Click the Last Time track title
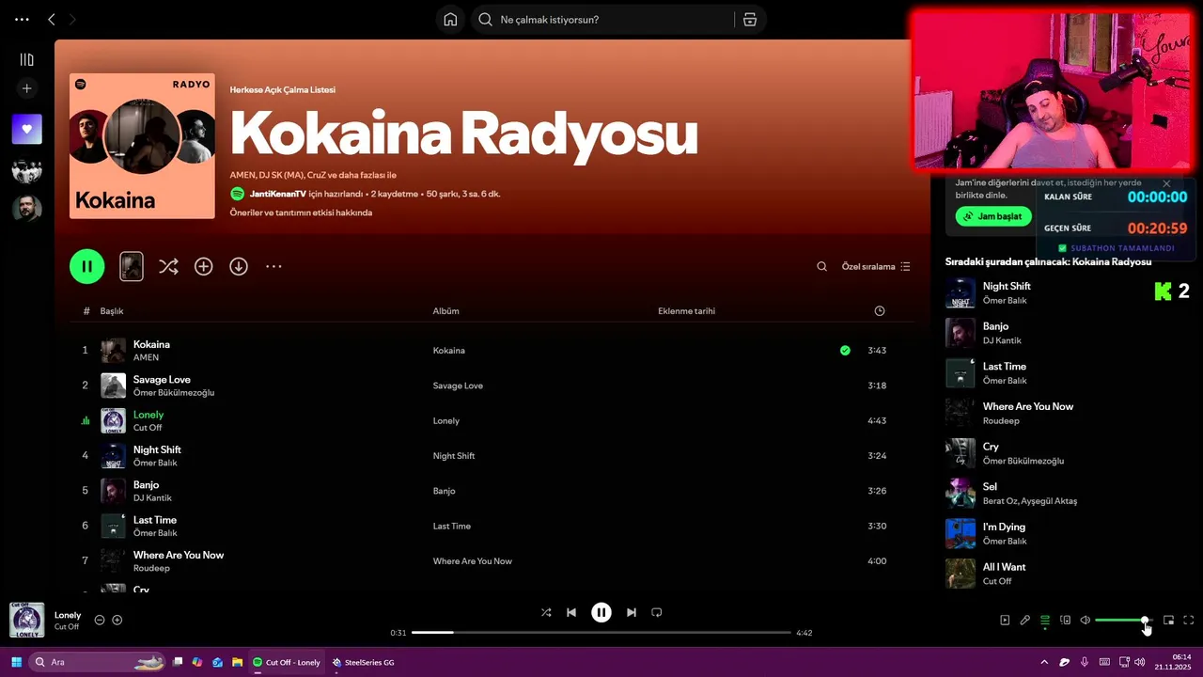Viewport: 1203px width, 677px height. (x=155, y=520)
